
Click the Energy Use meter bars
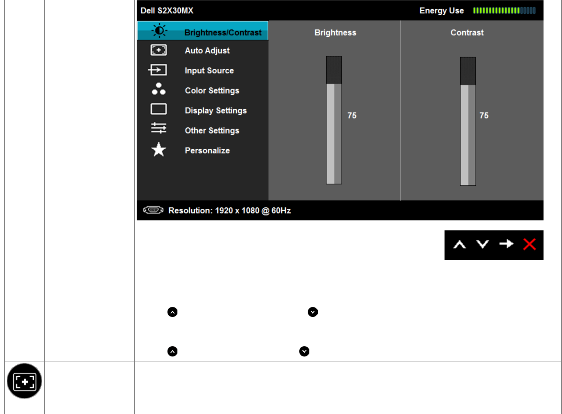(x=504, y=10)
